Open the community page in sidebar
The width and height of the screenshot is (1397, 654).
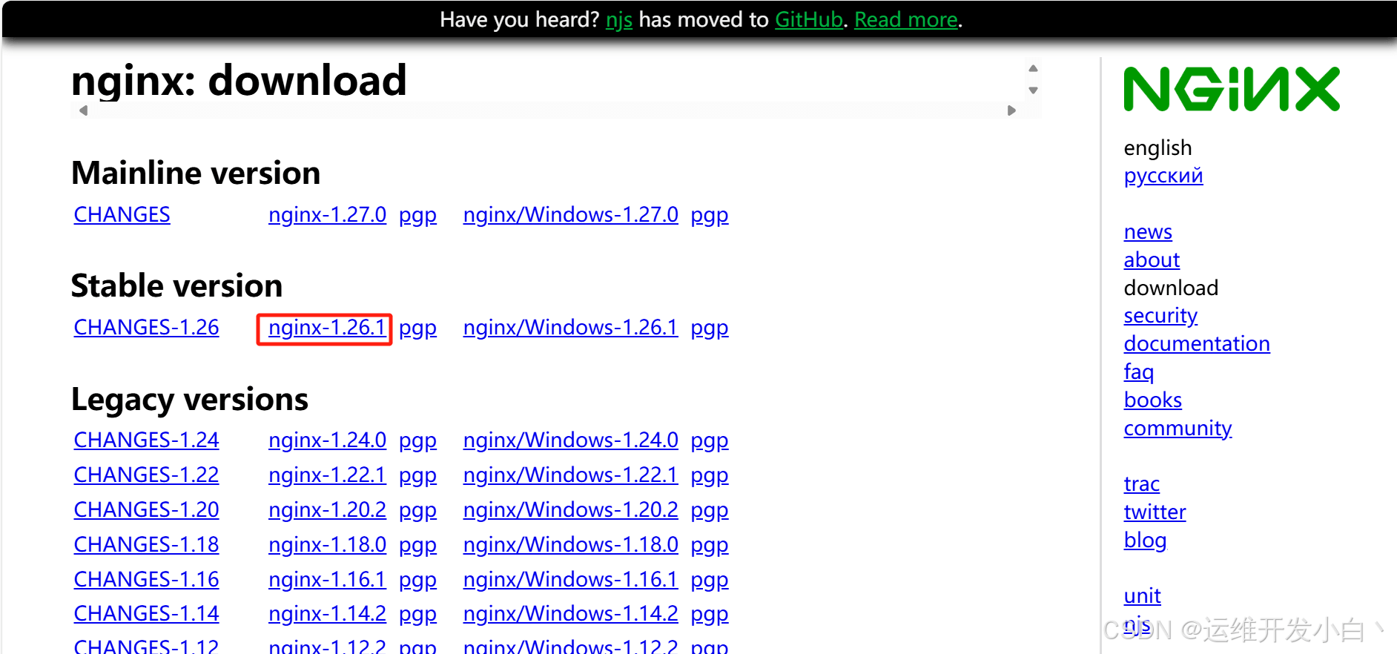[x=1178, y=429]
